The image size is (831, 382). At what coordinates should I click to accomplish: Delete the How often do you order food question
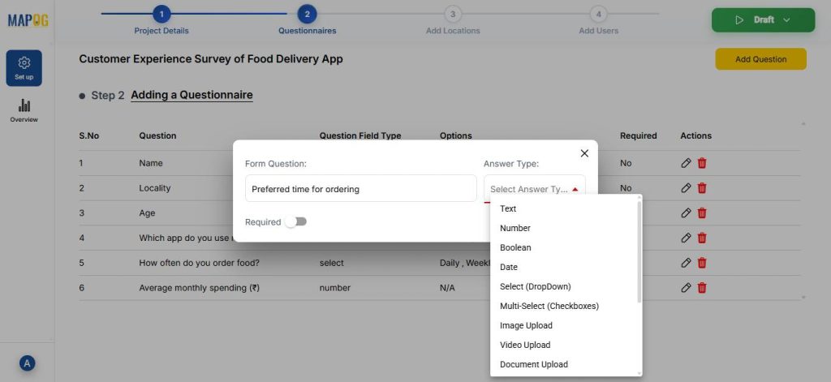coord(702,263)
